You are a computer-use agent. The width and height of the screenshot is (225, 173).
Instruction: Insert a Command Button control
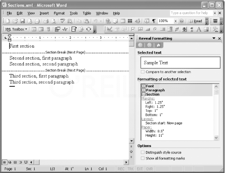148,29
